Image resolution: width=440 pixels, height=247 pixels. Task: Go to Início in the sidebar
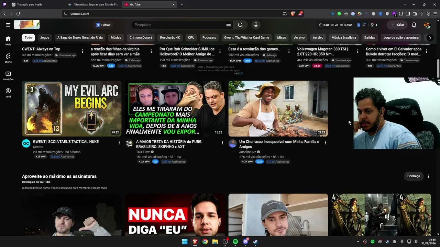8,40
